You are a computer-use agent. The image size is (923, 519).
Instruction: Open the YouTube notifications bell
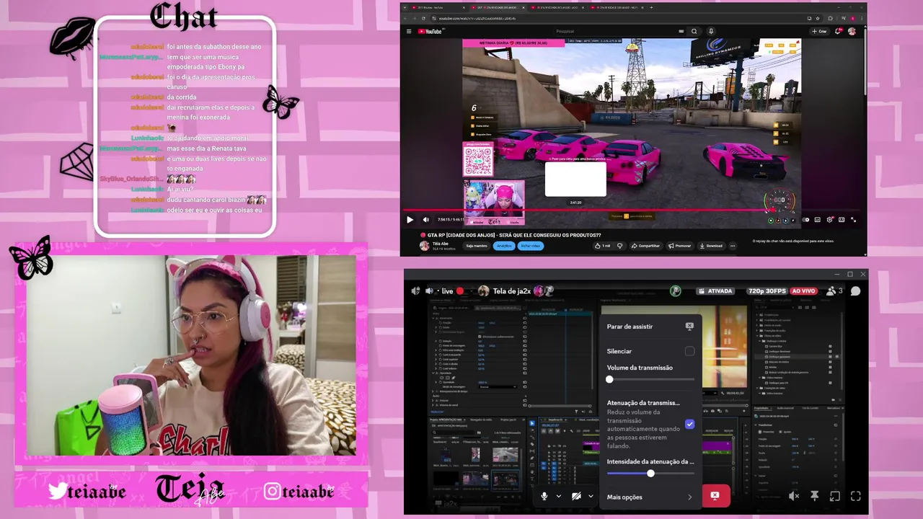coord(838,31)
